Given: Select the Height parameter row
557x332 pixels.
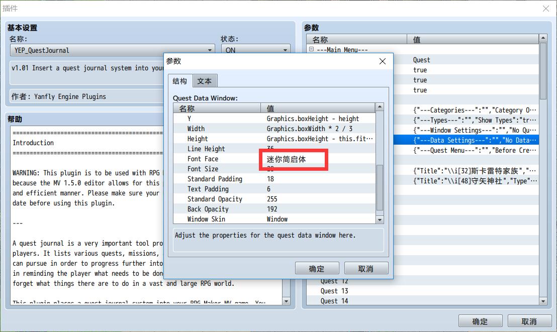Looking at the screenshot, I should (x=274, y=139).
